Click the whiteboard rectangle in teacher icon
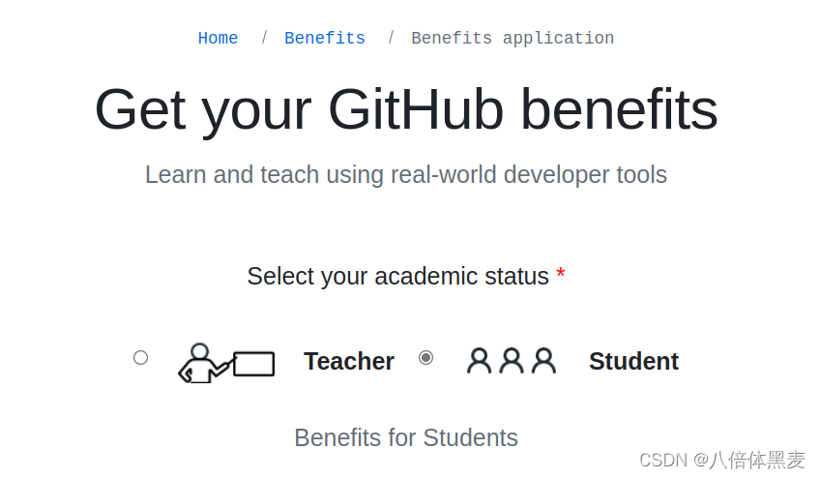Viewport: 820px width, 479px height. click(x=254, y=364)
